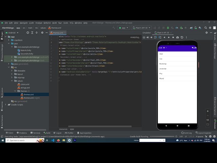Viewport: 217px width, 163px height.
Task: Open the Build menu
Action: tap(55, 23)
